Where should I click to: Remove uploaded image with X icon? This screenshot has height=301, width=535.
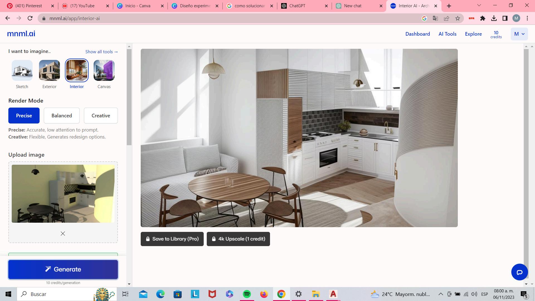tap(63, 234)
